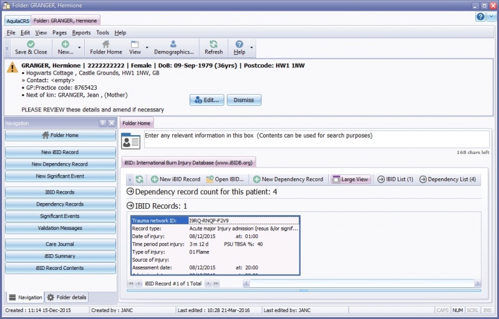499x319 pixels.
Task: Click the contact card icon beside the info box
Action: click(x=130, y=141)
